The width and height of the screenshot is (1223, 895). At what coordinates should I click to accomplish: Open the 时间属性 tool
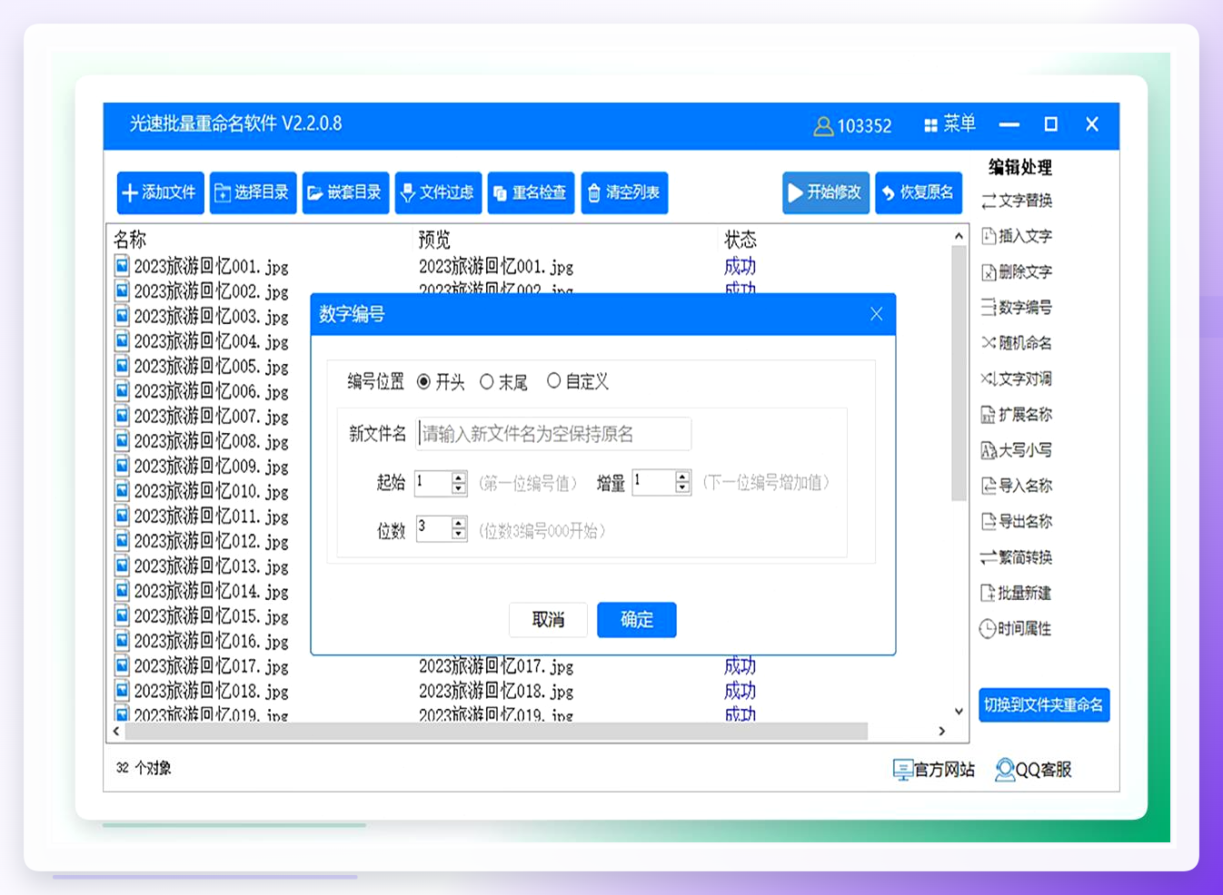pyautogui.click(x=1017, y=628)
